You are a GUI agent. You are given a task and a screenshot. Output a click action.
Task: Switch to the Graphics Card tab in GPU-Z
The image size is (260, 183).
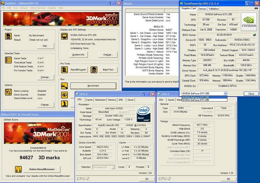[x=189, y=8]
